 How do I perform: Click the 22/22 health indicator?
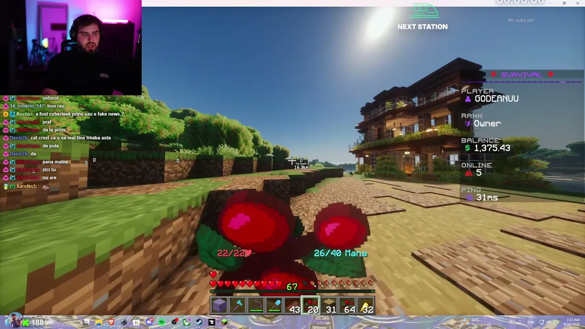[x=234, y=253]
